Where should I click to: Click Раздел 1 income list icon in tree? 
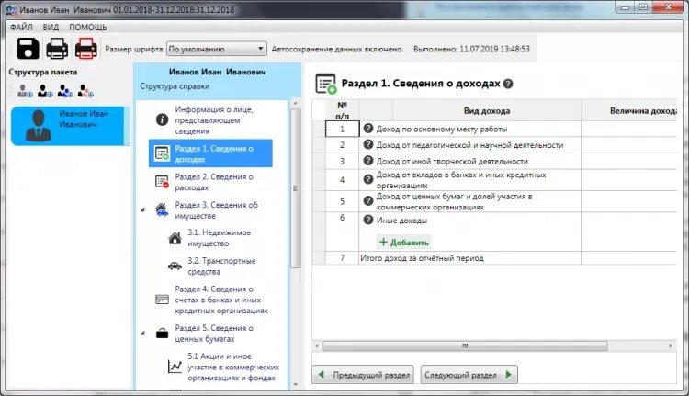point(162,153)
